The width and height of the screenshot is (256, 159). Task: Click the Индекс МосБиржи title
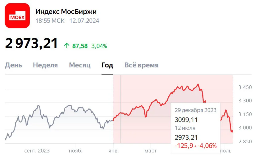click(x=66, y=12)
